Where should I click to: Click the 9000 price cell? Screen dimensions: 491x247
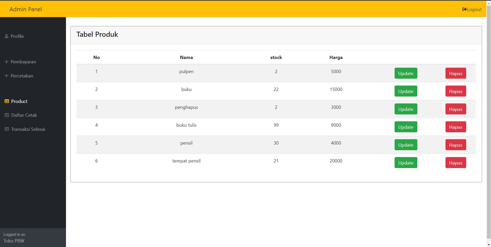(x=336, y=125)
